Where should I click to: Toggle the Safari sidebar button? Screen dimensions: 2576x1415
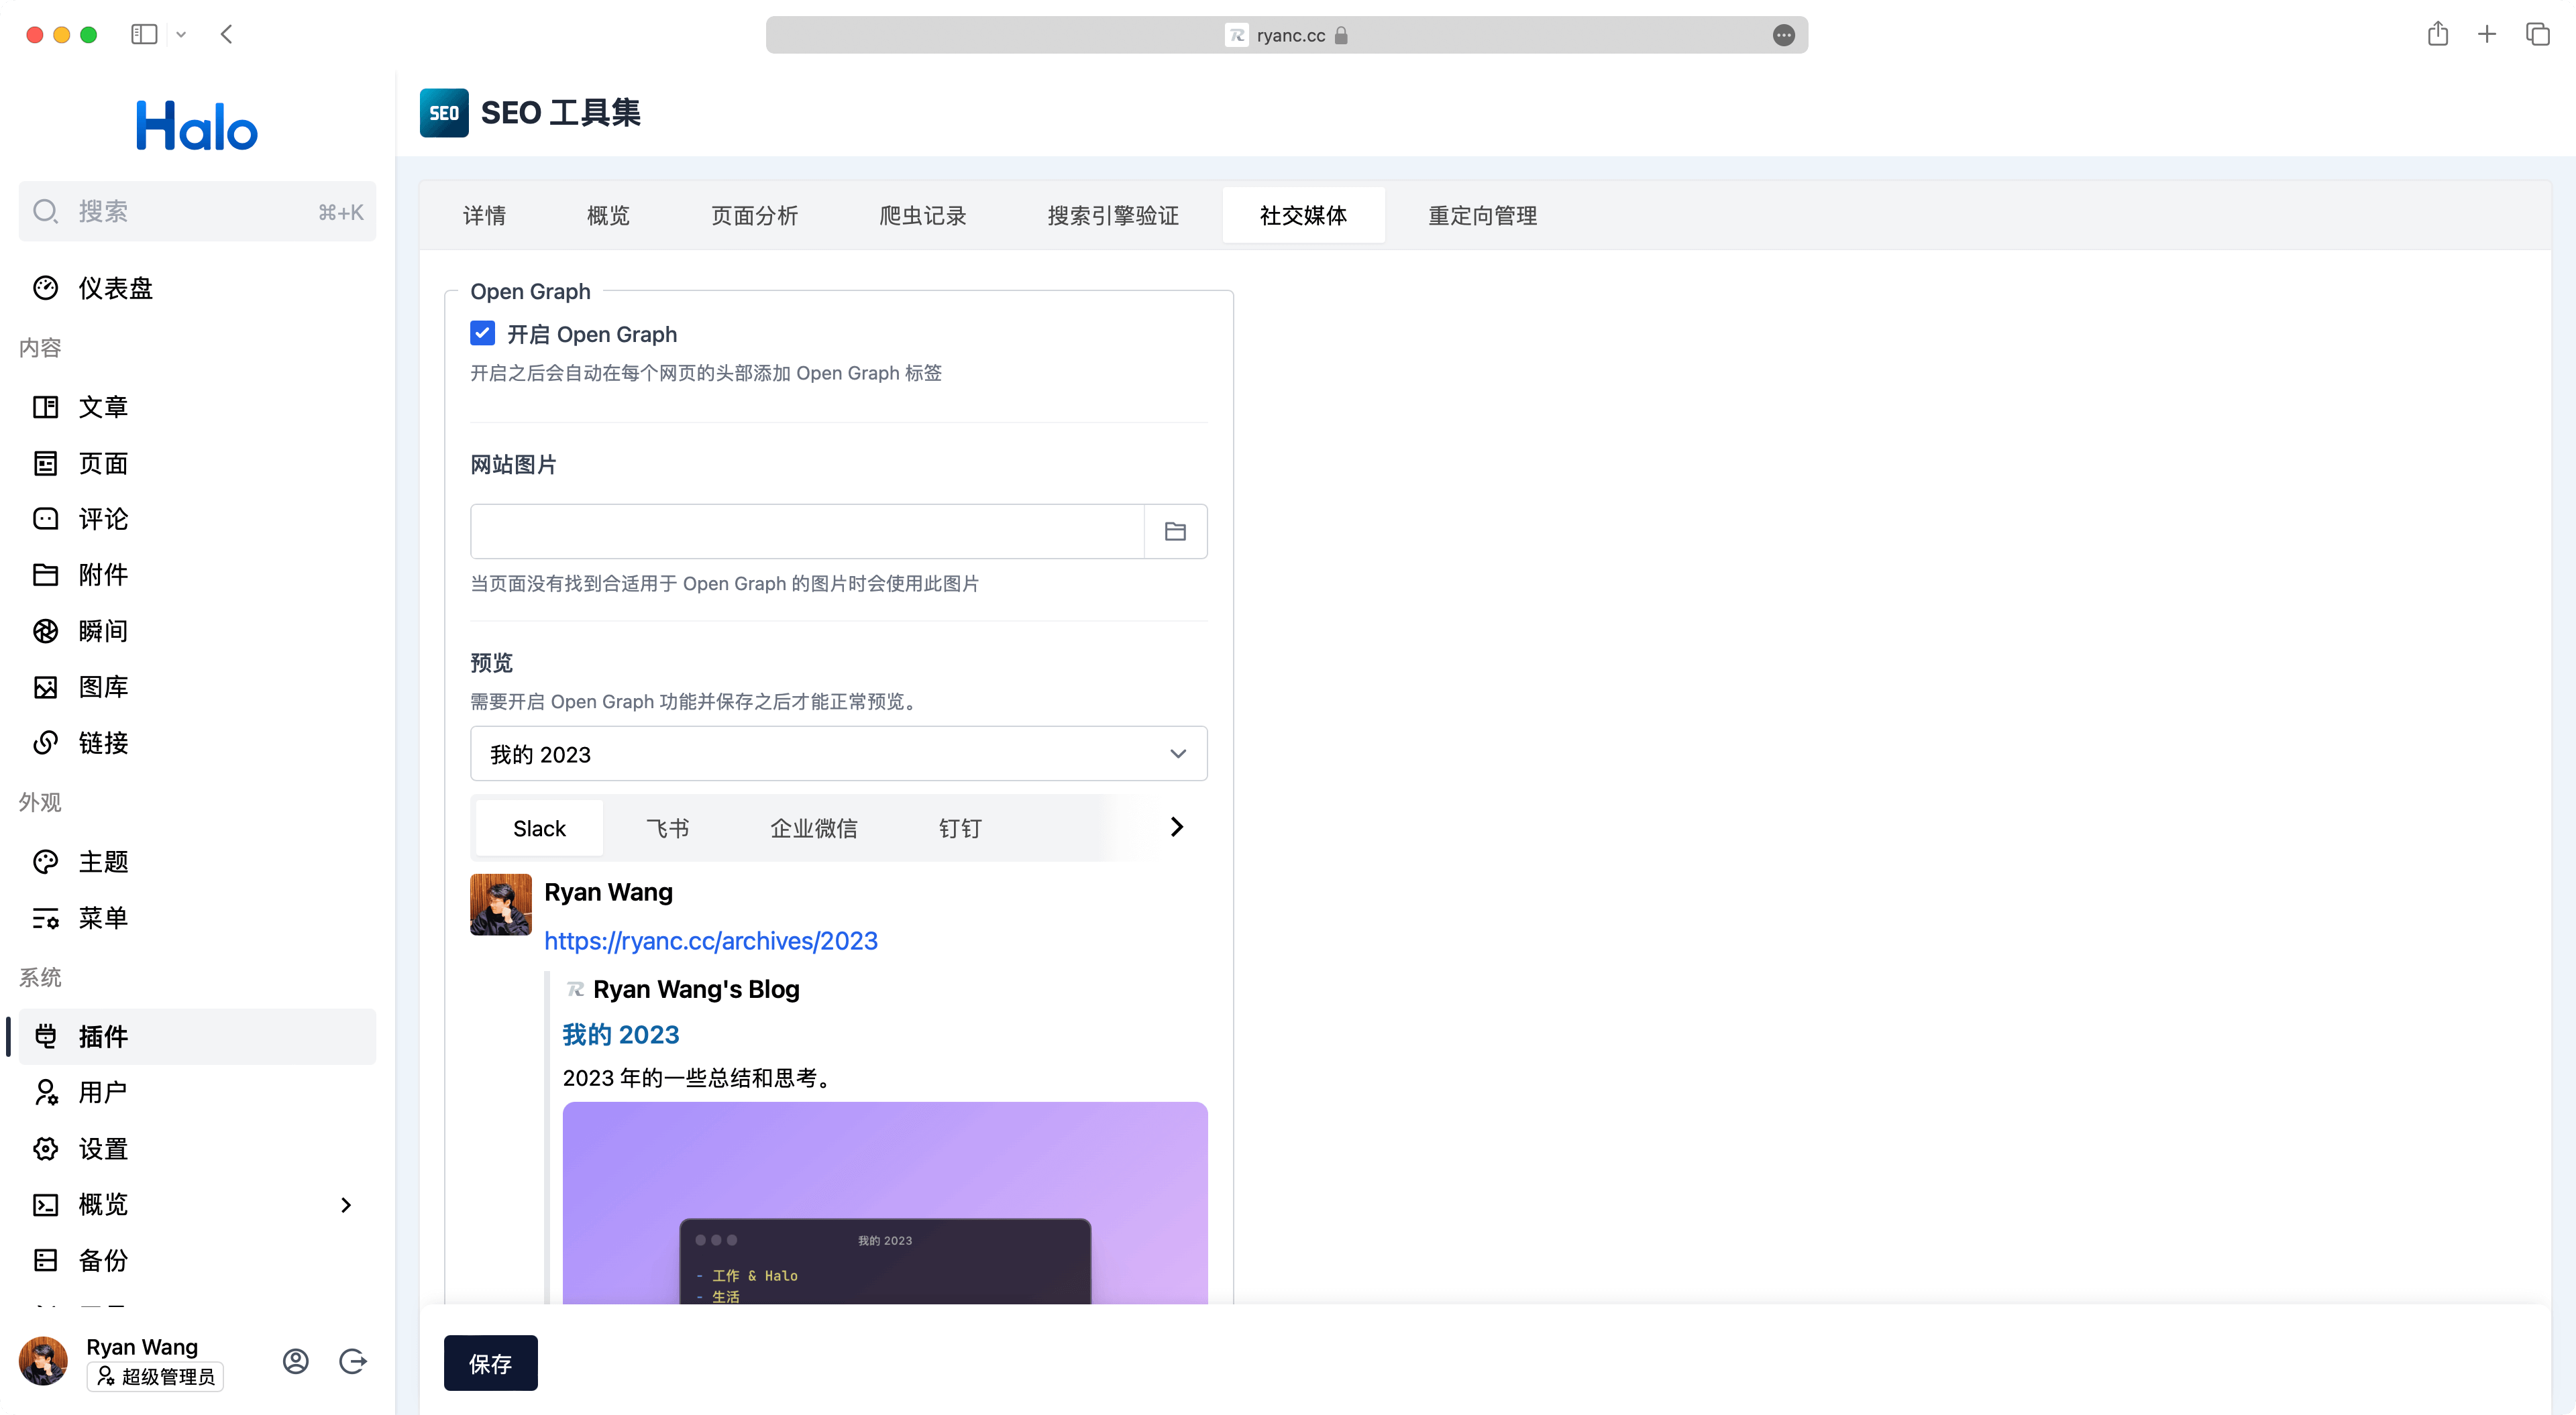coord(144,35)
